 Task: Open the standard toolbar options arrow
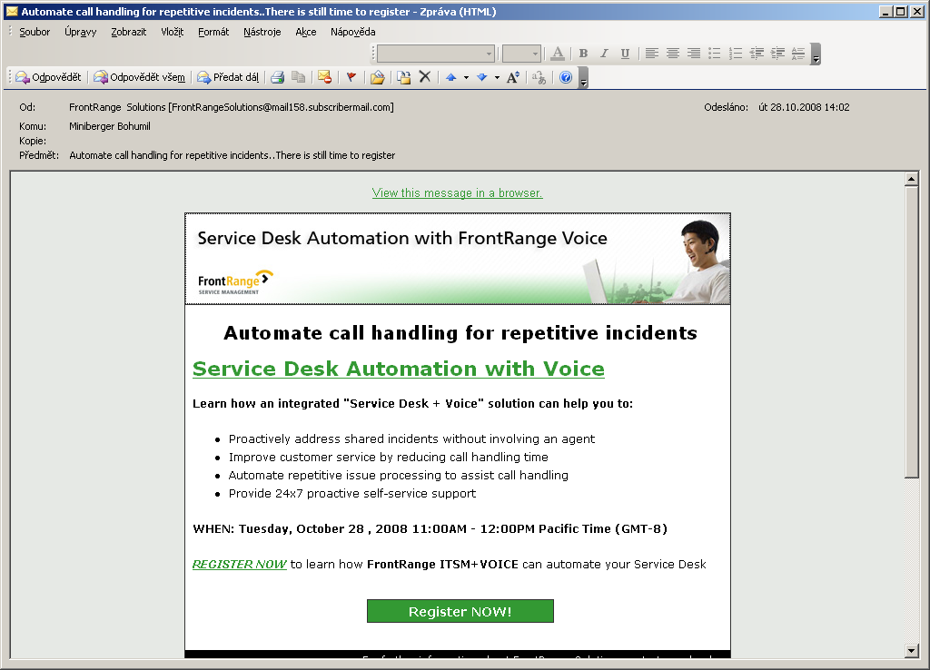584,78
